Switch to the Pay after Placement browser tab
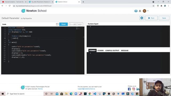Viewport: 171px width, 96px height. [x=41, y=2]
